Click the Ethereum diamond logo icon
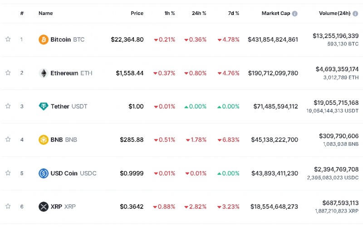Image resolution: width=363 pixels, height=227 pixels. click(x=44, y=73)
